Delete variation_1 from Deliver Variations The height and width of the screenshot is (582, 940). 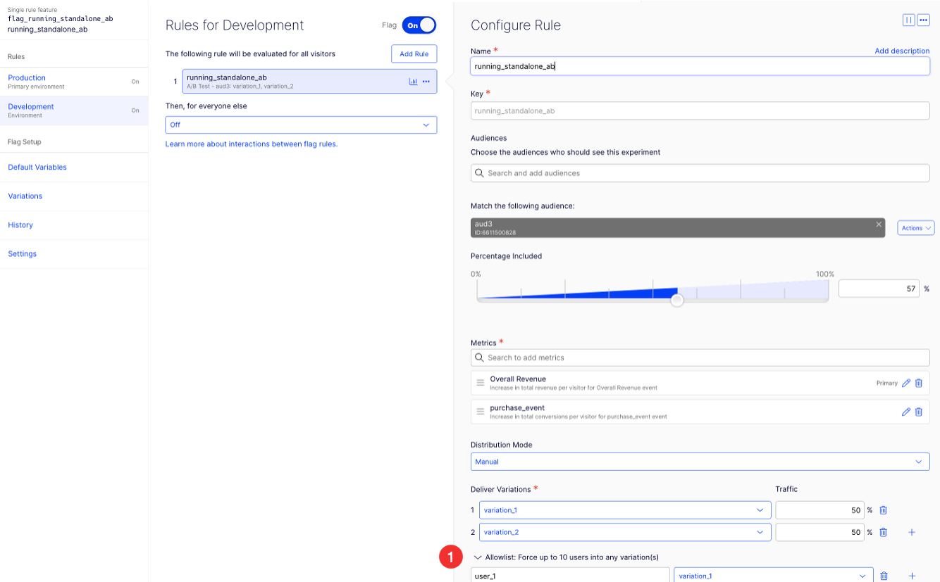[883, 510]
